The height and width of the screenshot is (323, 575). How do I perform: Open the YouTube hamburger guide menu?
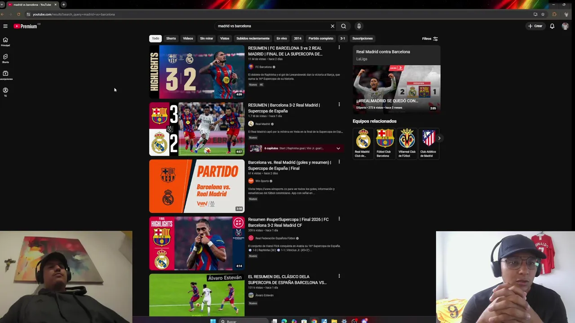point(5,26)
